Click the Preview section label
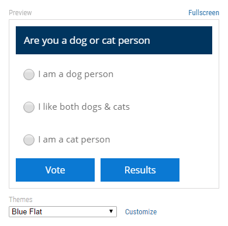 click(x=20, y=13)
